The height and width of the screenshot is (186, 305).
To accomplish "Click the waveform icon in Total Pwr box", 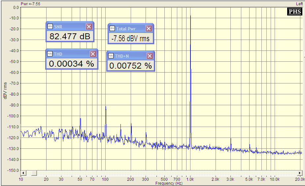I will [112, 28].
